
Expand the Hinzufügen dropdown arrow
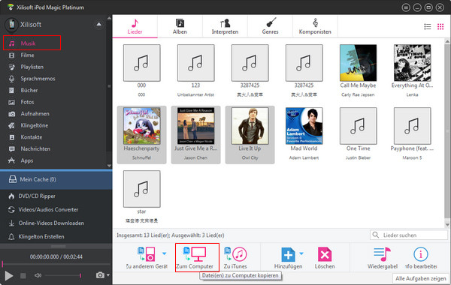coord(301,253)
